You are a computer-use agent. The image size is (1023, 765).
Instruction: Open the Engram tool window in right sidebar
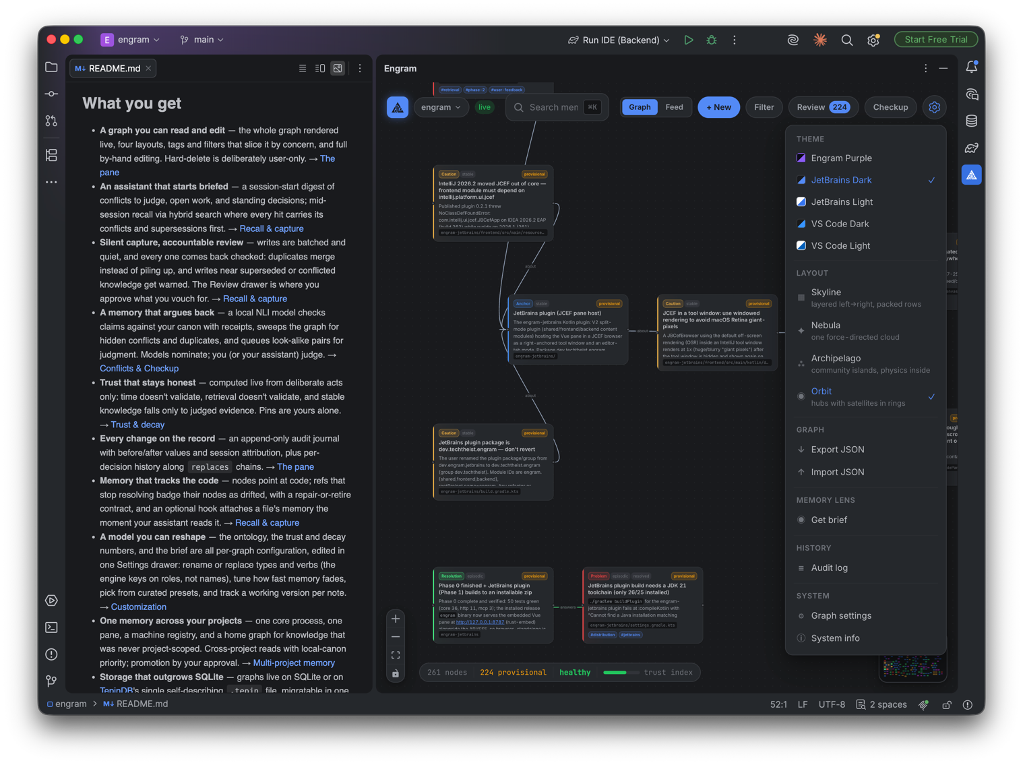[971, 175]
